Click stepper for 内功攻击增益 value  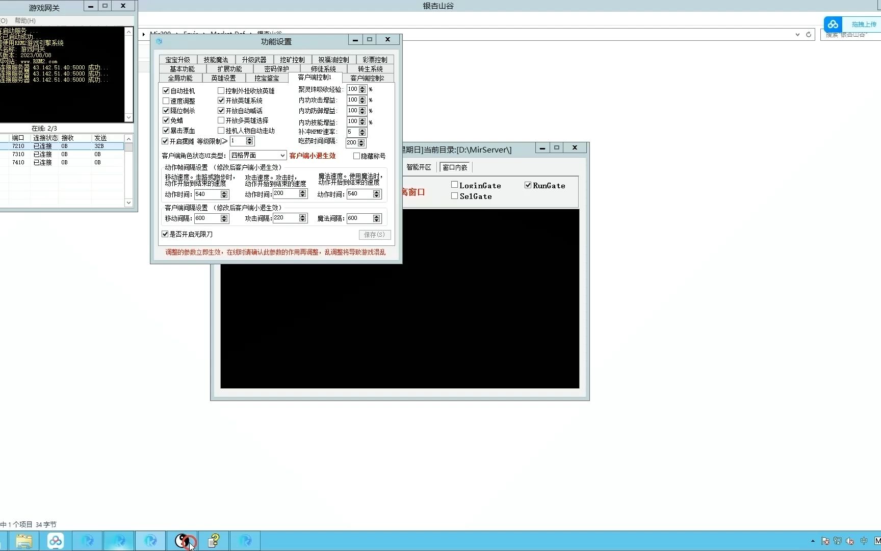[x=362, y=100]
